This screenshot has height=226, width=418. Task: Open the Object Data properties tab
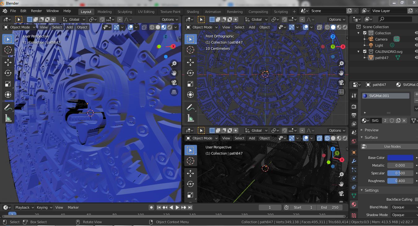tap(354, 196)
